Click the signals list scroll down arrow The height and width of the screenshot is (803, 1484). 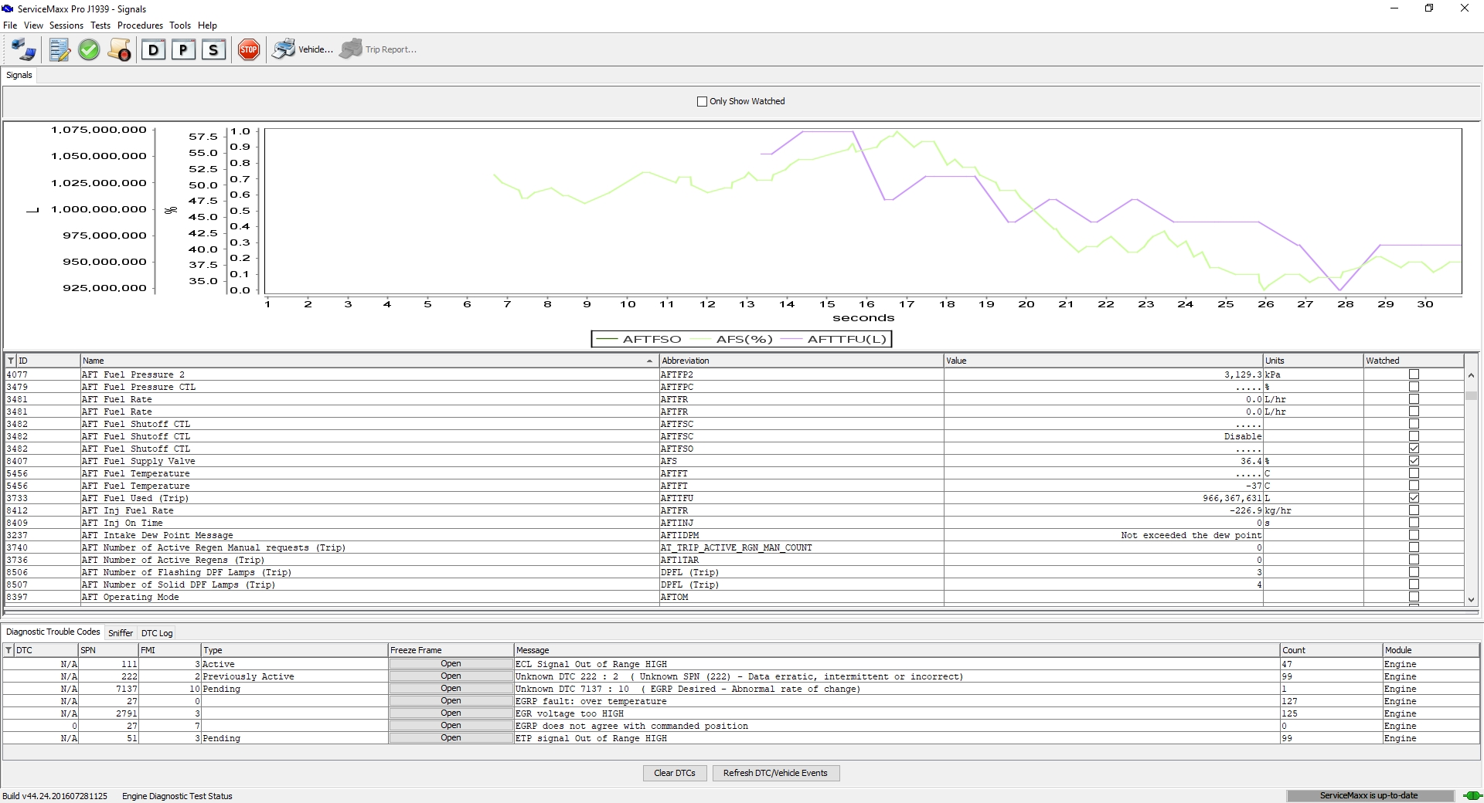coord(1471,599)
